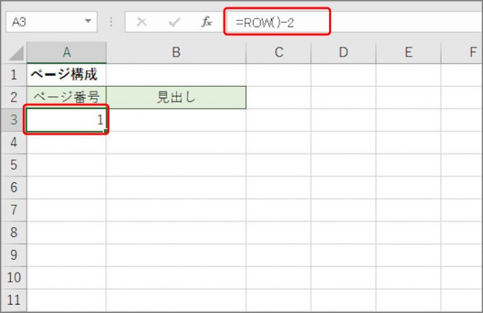Cancel formula entry with the X icon

(x=142, y=22)
